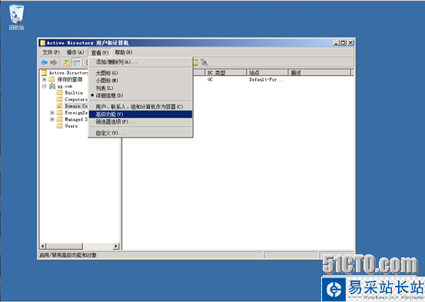Click the Builtin folder icon

(x=60, y=93)
